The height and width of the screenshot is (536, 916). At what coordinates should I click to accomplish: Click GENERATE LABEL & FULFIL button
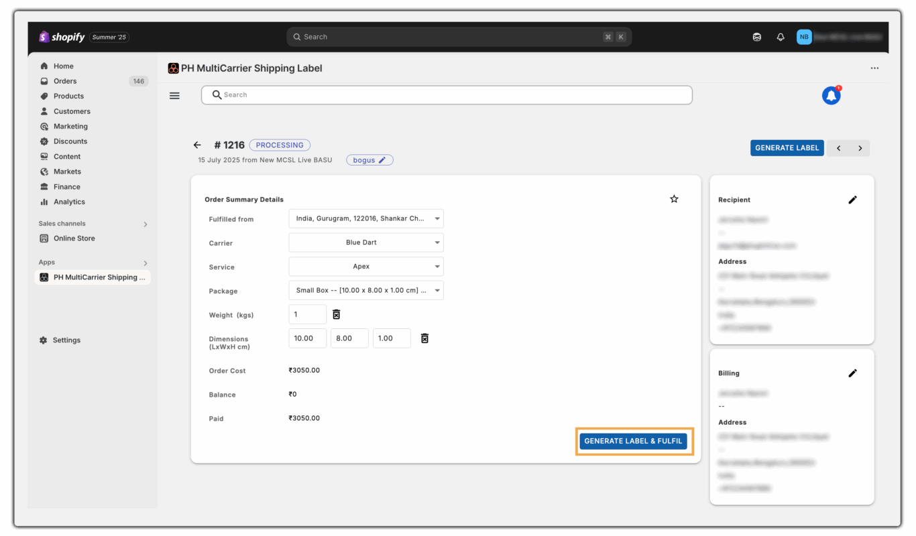click(633, 442)
